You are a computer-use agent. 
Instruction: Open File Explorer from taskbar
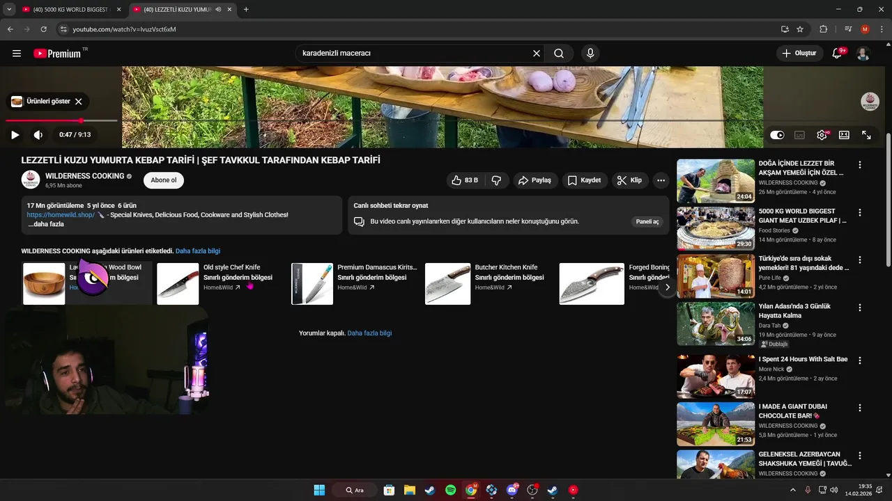pos(410,490)
